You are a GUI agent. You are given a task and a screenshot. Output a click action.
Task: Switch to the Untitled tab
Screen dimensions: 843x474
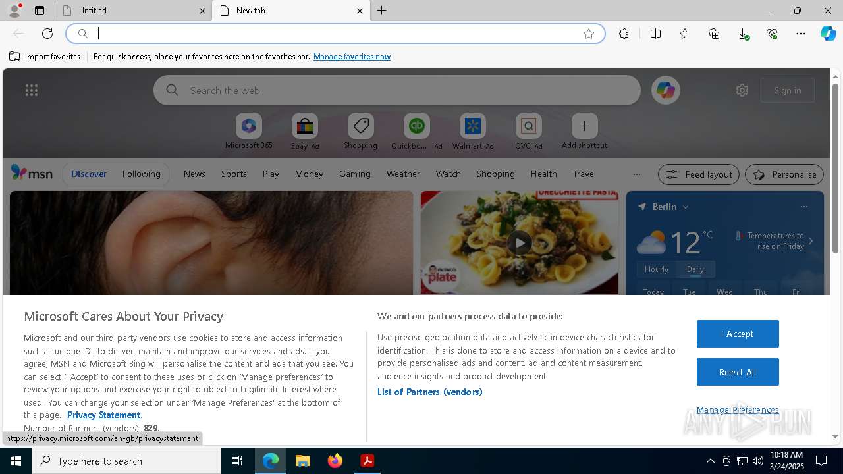[133, 11]
